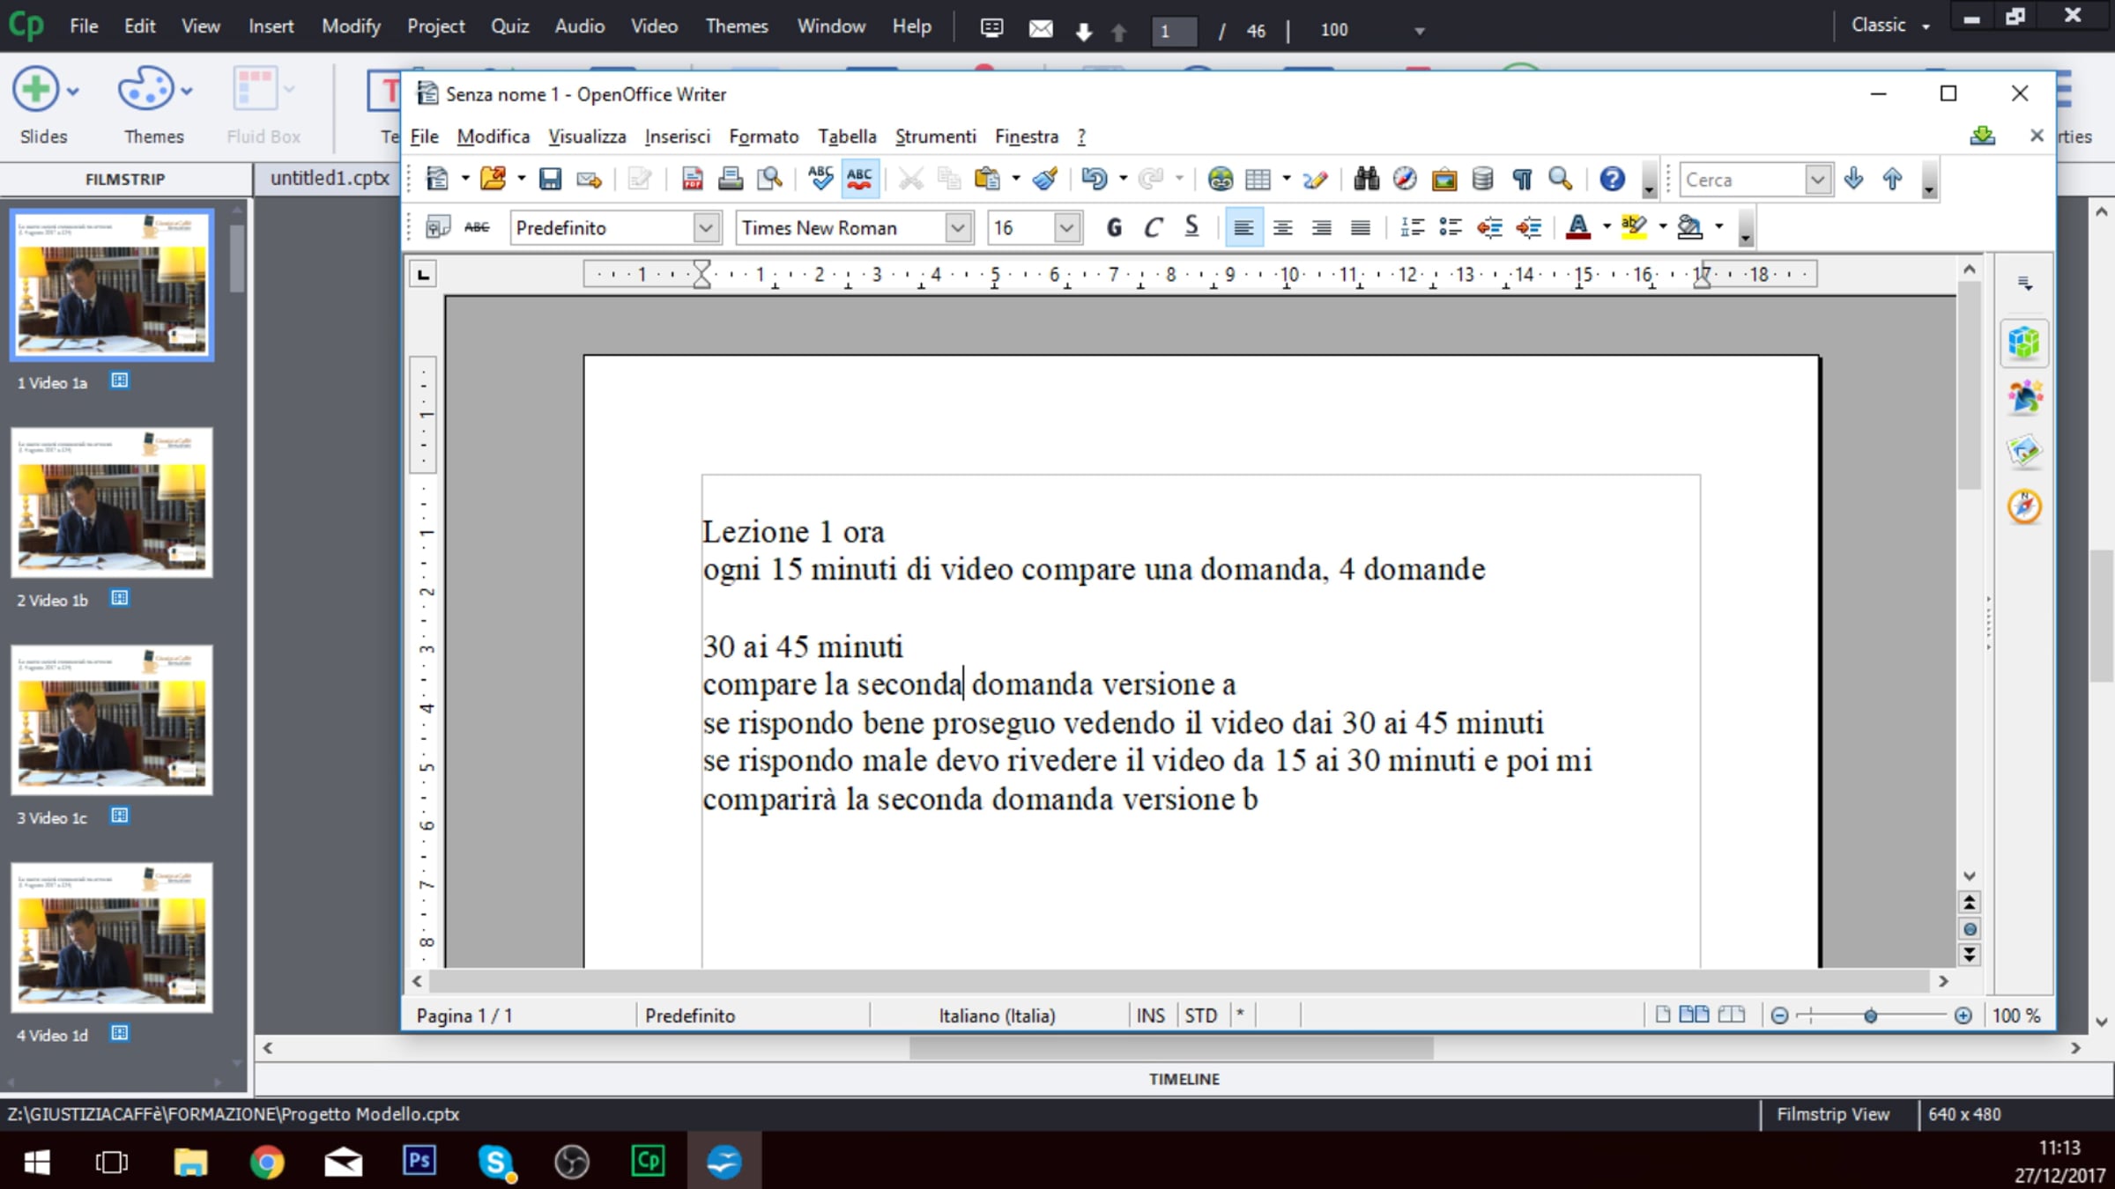Toggle bold formatting G button

point(1114,228)
